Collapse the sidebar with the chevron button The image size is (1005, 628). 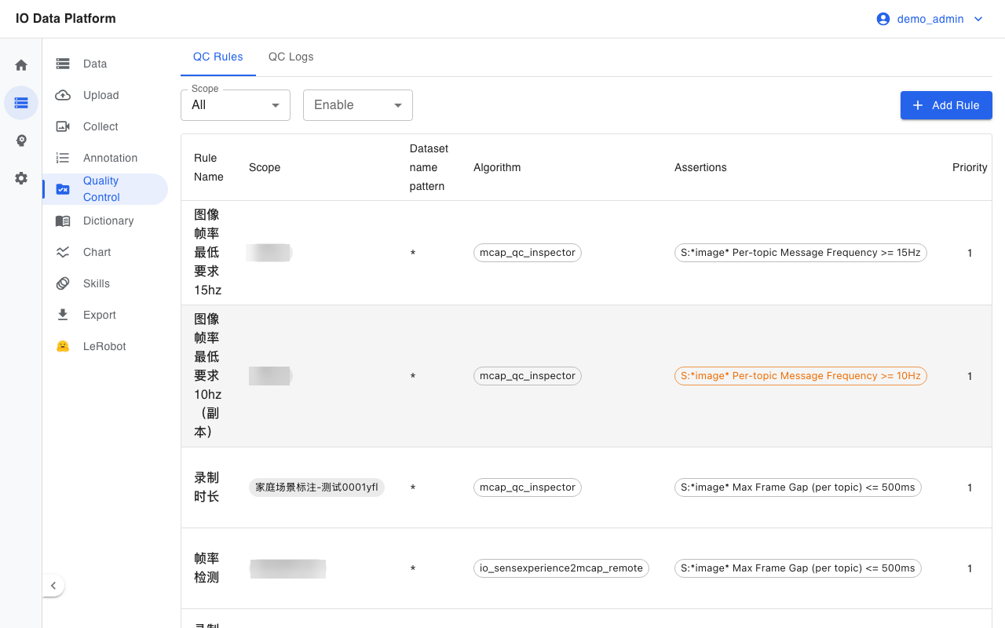tap(53, 586)
